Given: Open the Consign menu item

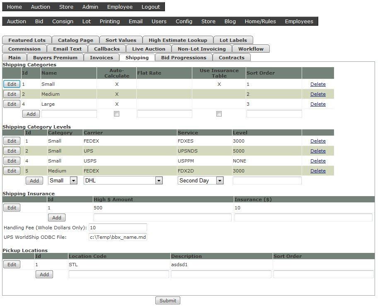Looking at the screenshot, I should pyautogui.click(x=63, y=21).
